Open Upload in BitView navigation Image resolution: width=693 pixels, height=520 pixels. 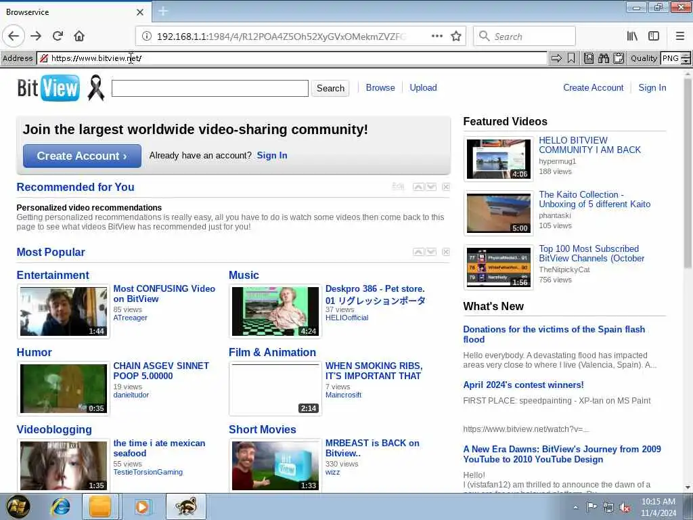423,87
